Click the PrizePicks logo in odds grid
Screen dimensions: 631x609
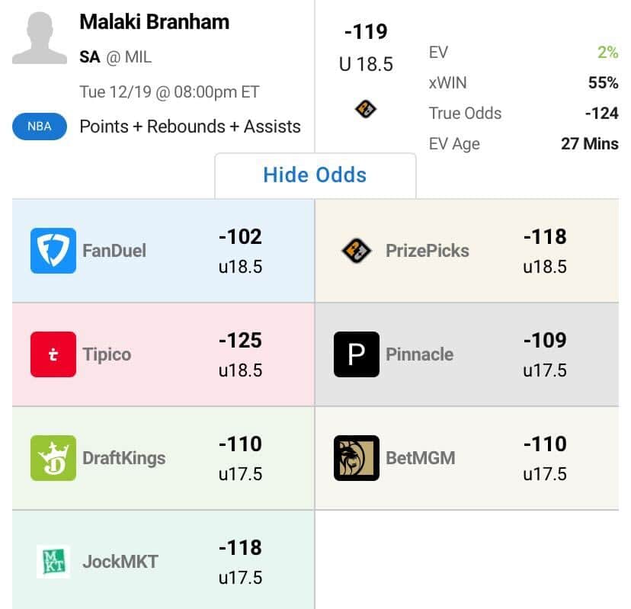pyautogui.click(x=357, y=251)
